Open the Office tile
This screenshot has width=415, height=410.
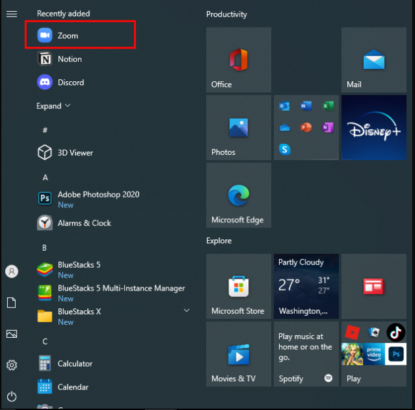[238, 60]
